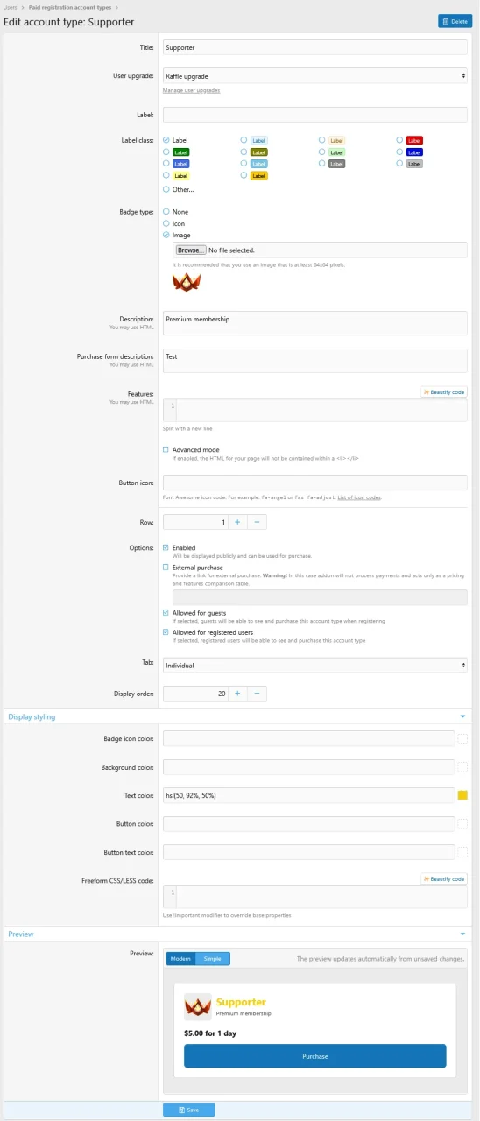This screenshot has height=1121, width=480.
Task: Set Badge type to Icon
Action: click(166, 223)
